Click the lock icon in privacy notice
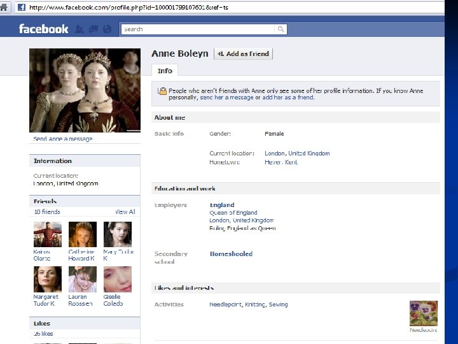The height and width of the screenshot is (344, 458). [162, 91]
